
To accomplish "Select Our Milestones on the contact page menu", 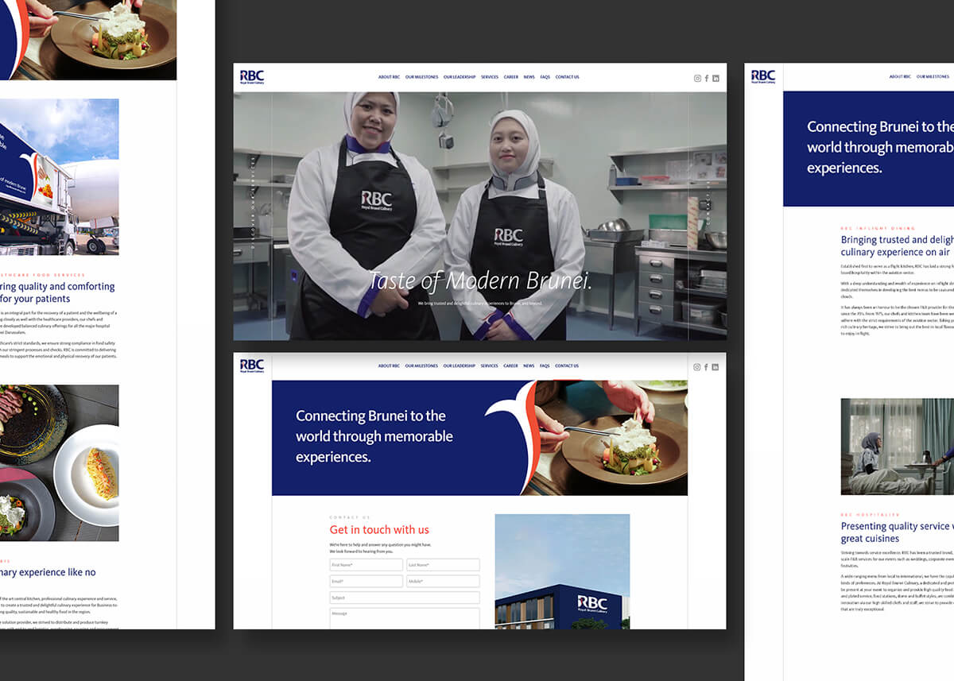I will point(421,366).
